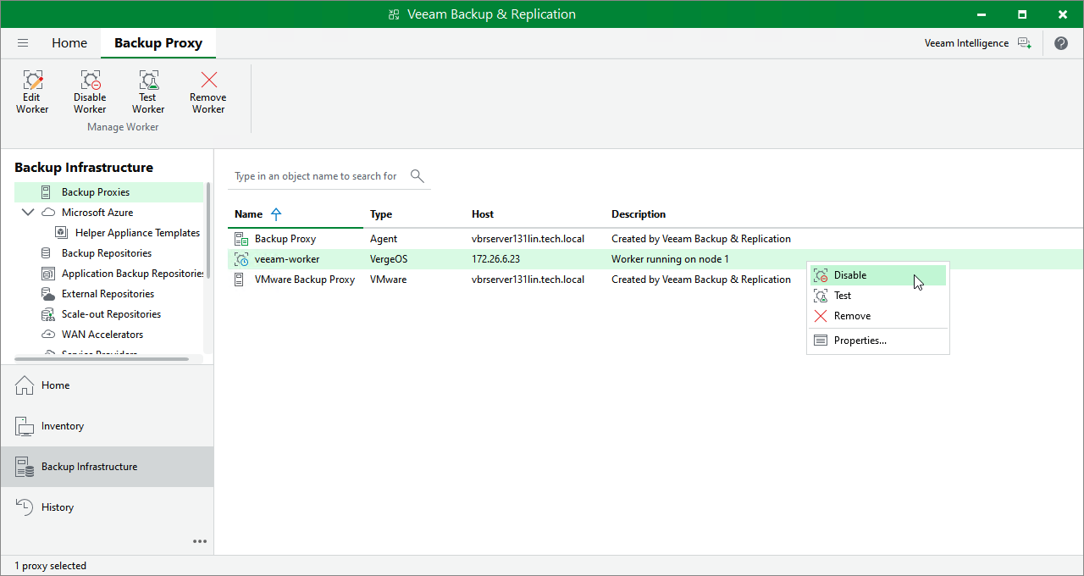Viewport: 1084px width, 576px height.
Task: Click the search magnifier icon
Action: [417, 175]
